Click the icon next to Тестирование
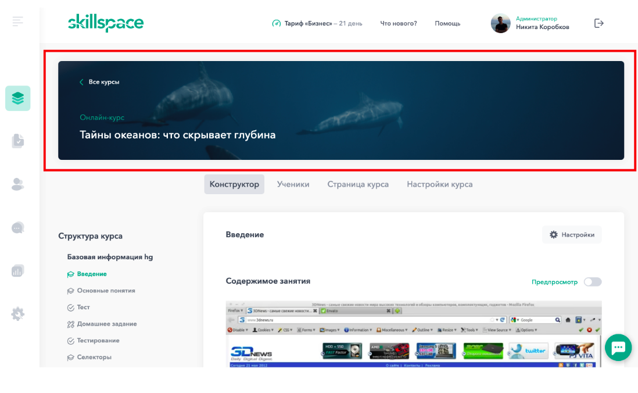 click(70, 341)
